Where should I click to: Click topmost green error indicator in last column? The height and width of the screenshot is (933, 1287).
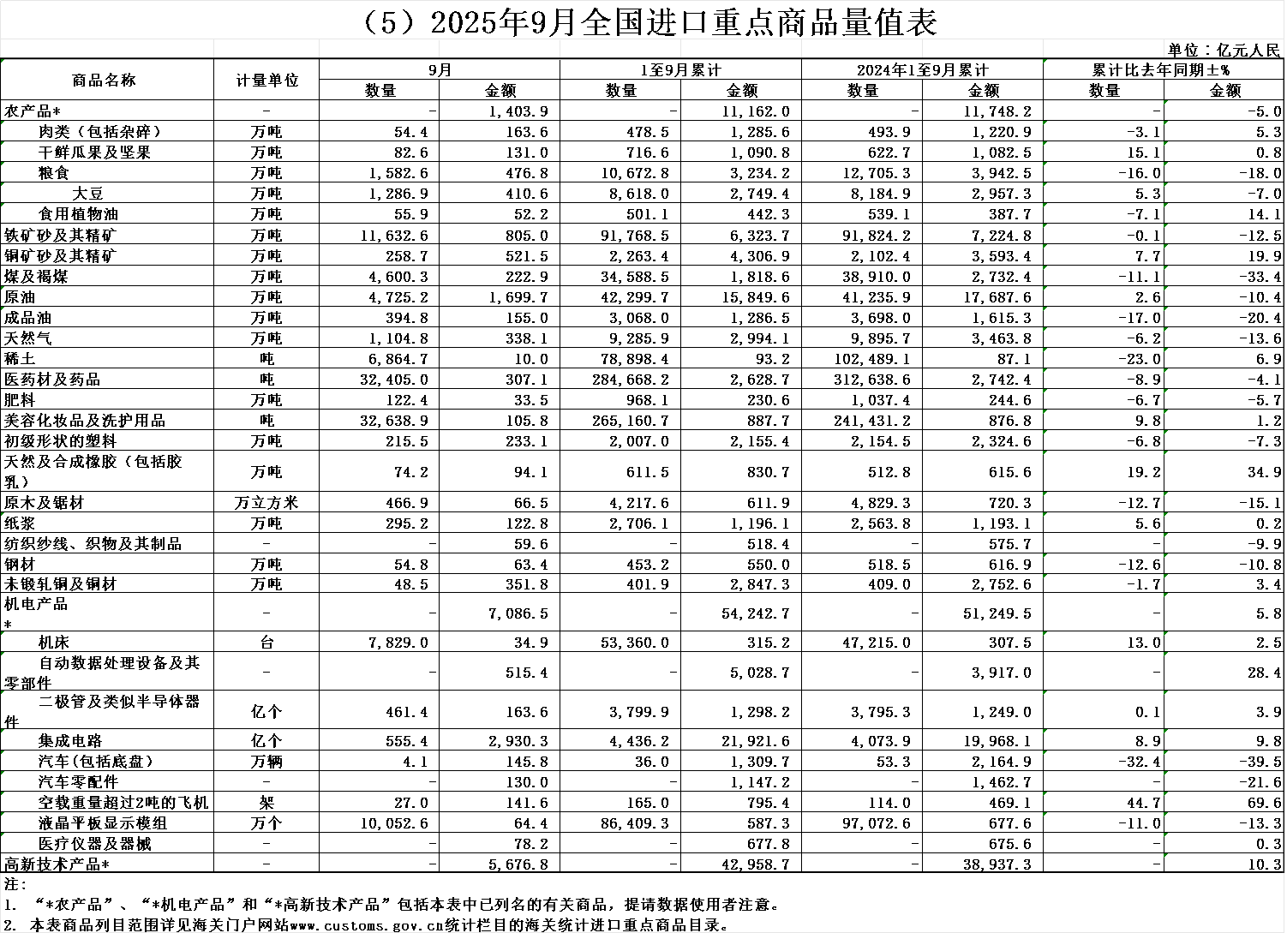pos(1166,103)
